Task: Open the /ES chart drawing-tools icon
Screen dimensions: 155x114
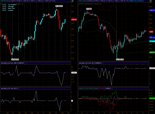Action: click(151, 1)
